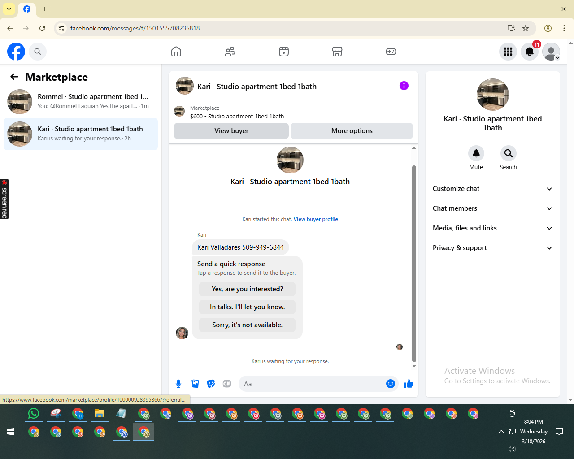Expand the Privacy & support section
This screenshot has height=459, width=574.
point(492,248)
